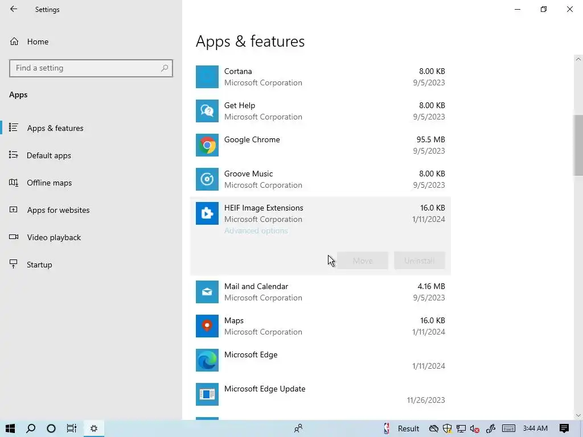Select the Microsoft Edge Update app name
Image resolution: width=583 pixels, height=437 pixels.
(x=265, y=389)
